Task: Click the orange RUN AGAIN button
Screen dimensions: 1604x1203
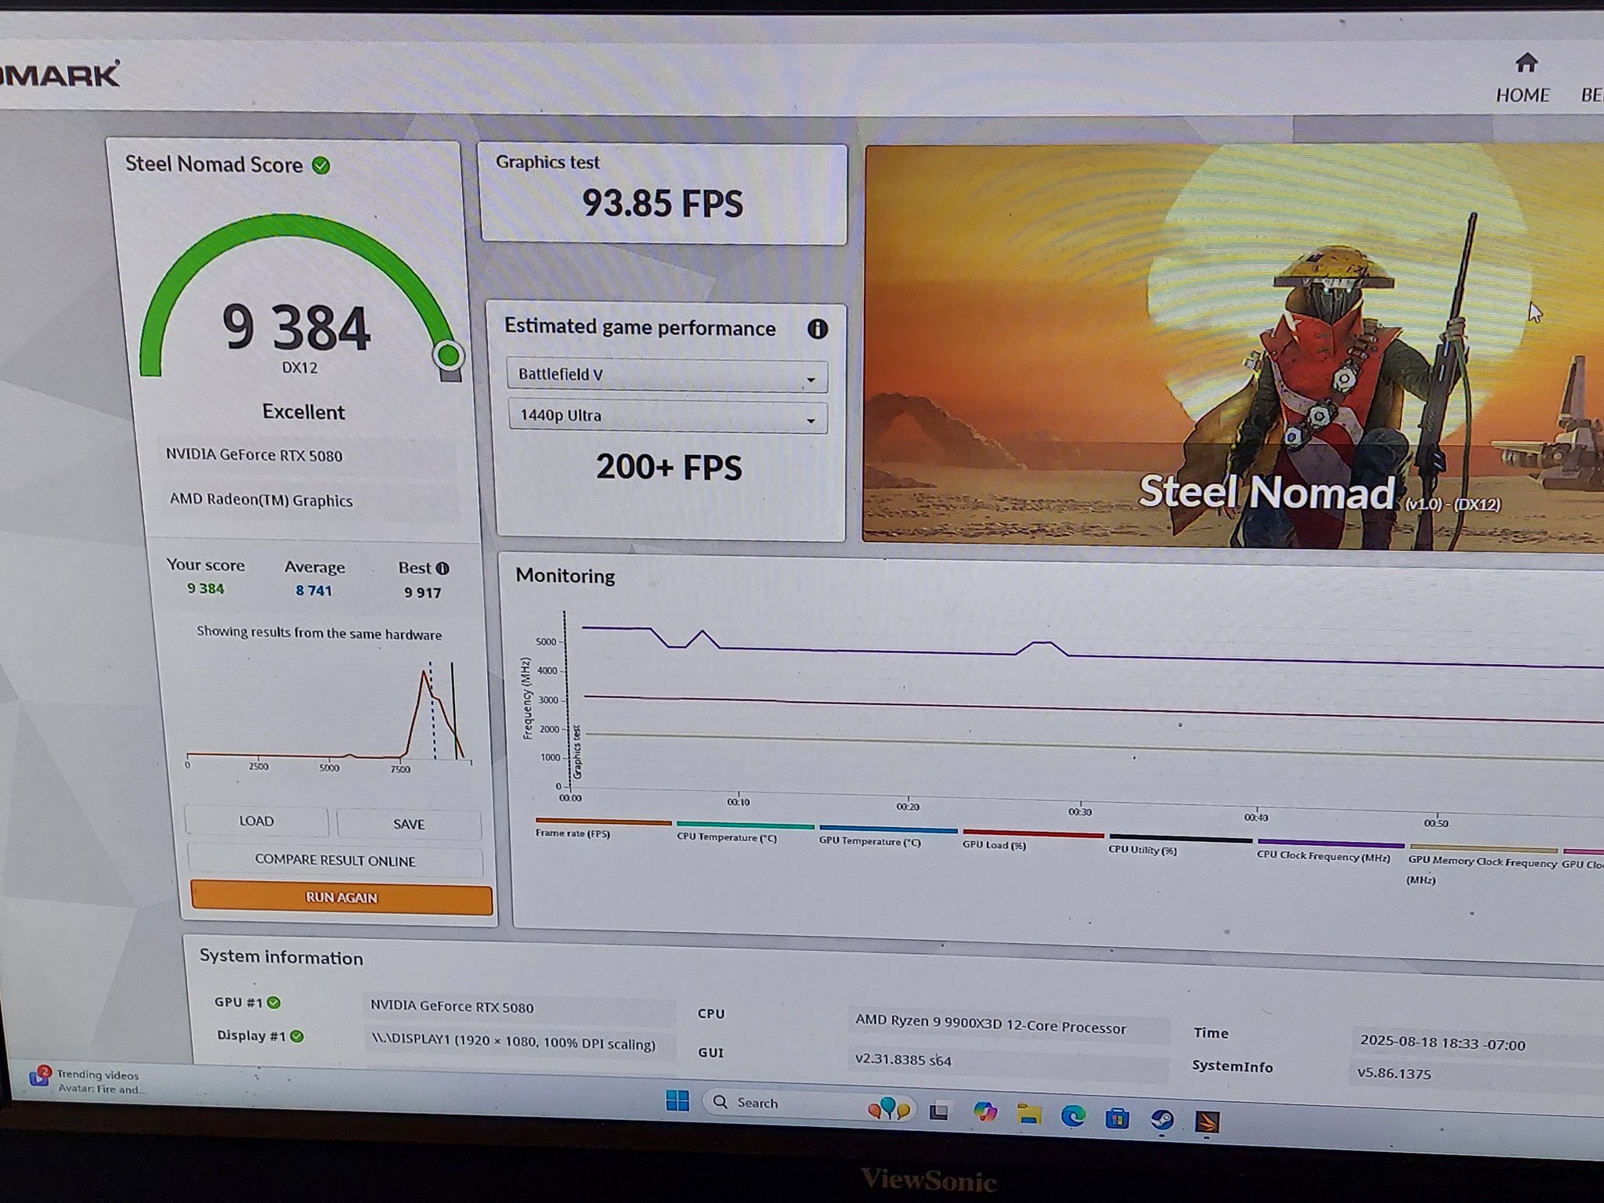Action: coord(341,898)
